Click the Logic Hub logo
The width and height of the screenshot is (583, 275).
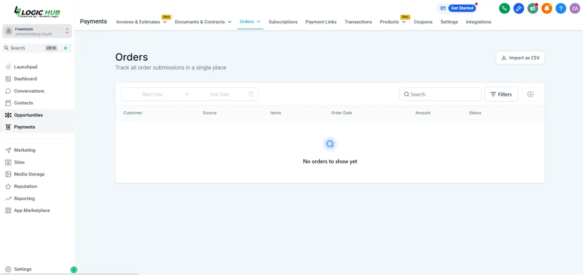point(37,12)
